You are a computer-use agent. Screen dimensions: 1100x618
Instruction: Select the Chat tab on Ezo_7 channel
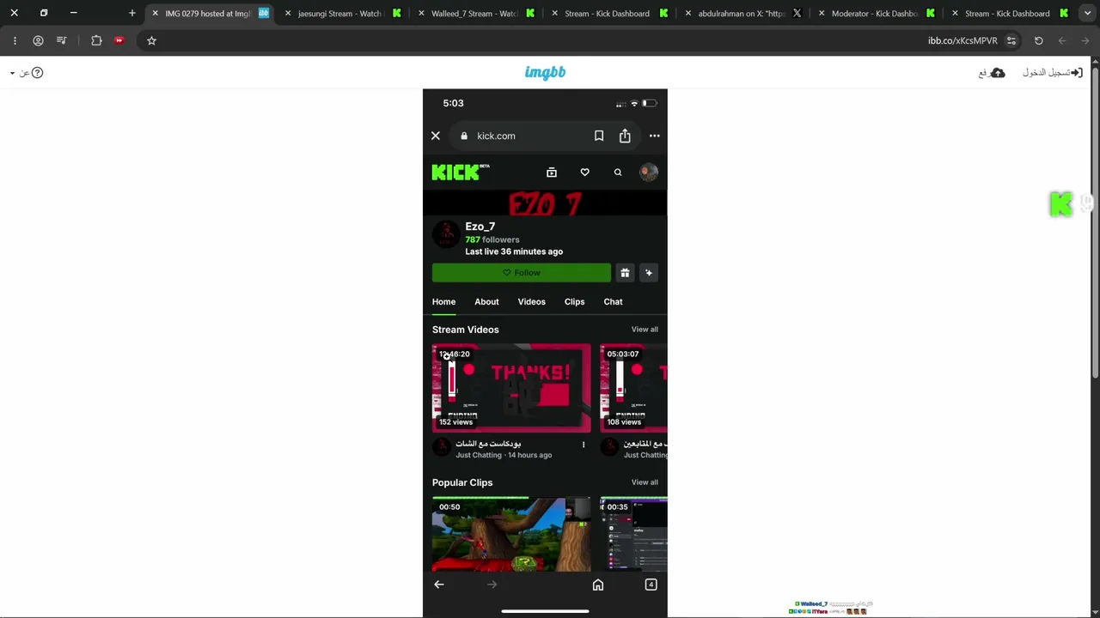pyautogui.click(x=613, y=302)
